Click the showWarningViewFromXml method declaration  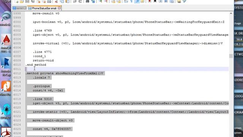(64, 73)
